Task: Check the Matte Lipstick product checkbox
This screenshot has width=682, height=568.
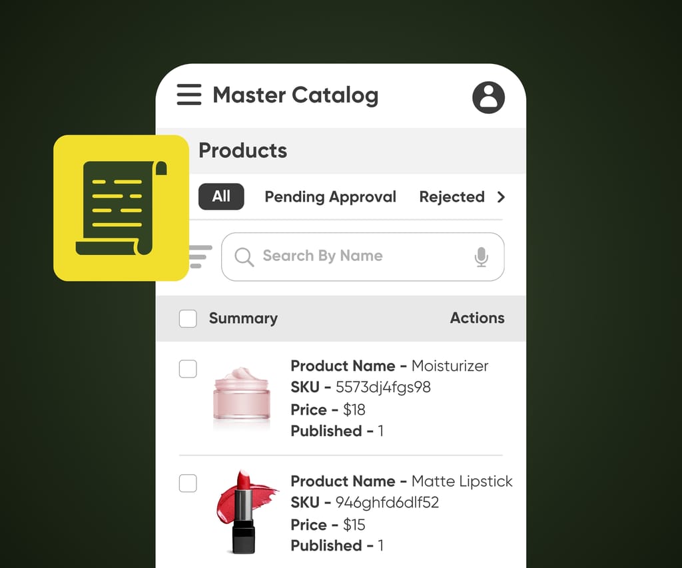Action: pyautogui.click(x=188, y=483)
